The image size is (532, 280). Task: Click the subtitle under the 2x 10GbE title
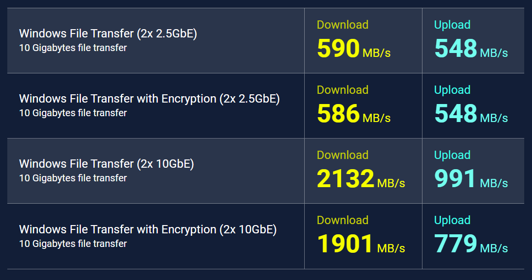73,178
